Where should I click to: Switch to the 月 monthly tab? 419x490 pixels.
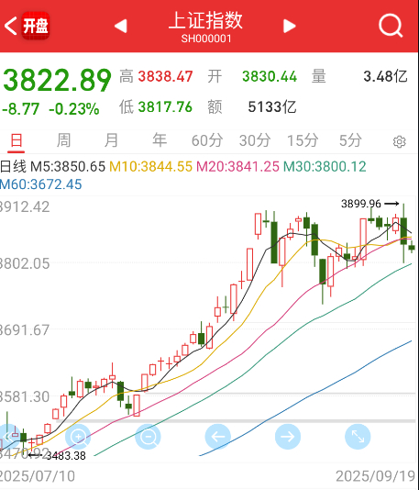112,140
